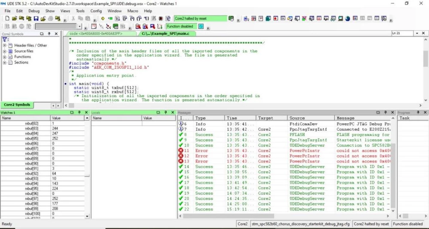Click the red-framed window icon on second toolbar
Screen dimensions: 429x229
pyautogui.click(x=94, y=27)
